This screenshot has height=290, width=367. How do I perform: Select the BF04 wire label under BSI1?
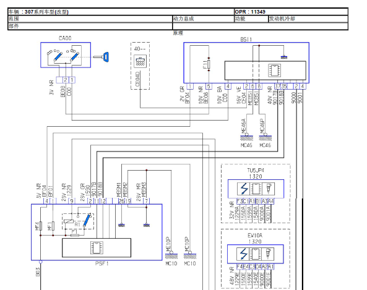click(188, 98)
